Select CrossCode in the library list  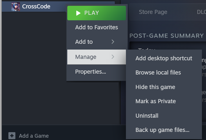click(x=36, y=6)
